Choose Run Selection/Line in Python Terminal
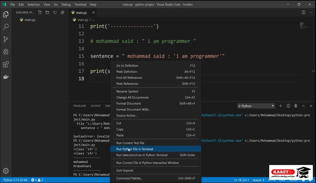This screenshot has height=183, width=316. click(155, 155)
